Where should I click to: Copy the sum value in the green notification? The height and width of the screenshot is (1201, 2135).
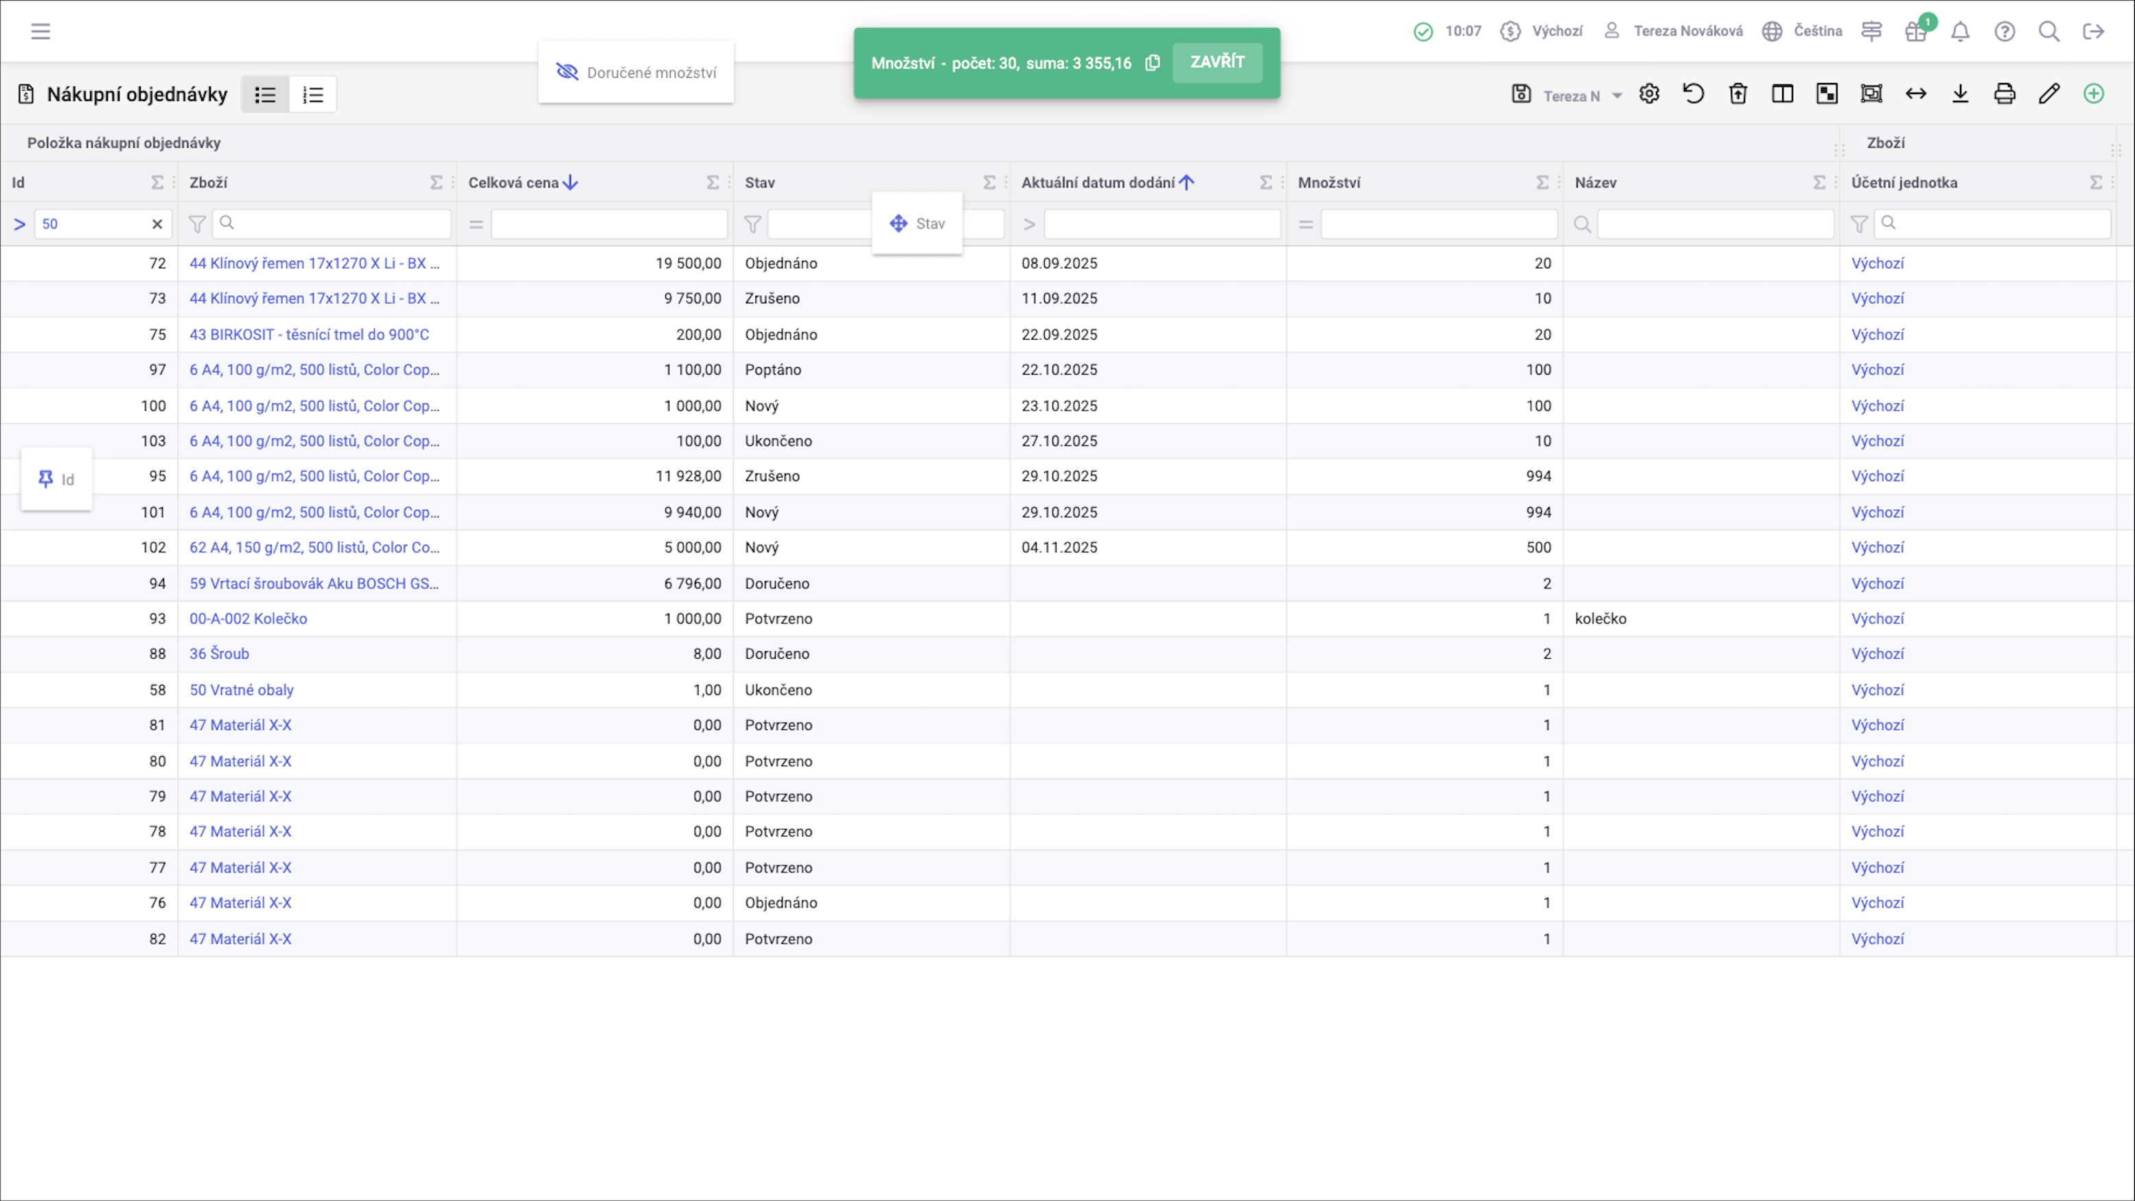click(x=1152, y=63)
